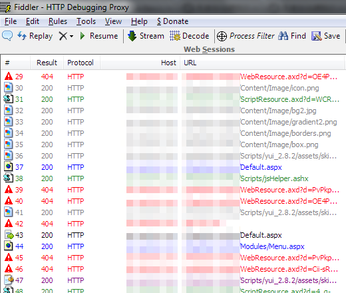The width and height of the screenshot is (346, 293).
Task: Click the Decode grid icon
Action: (x=175, y=36)
